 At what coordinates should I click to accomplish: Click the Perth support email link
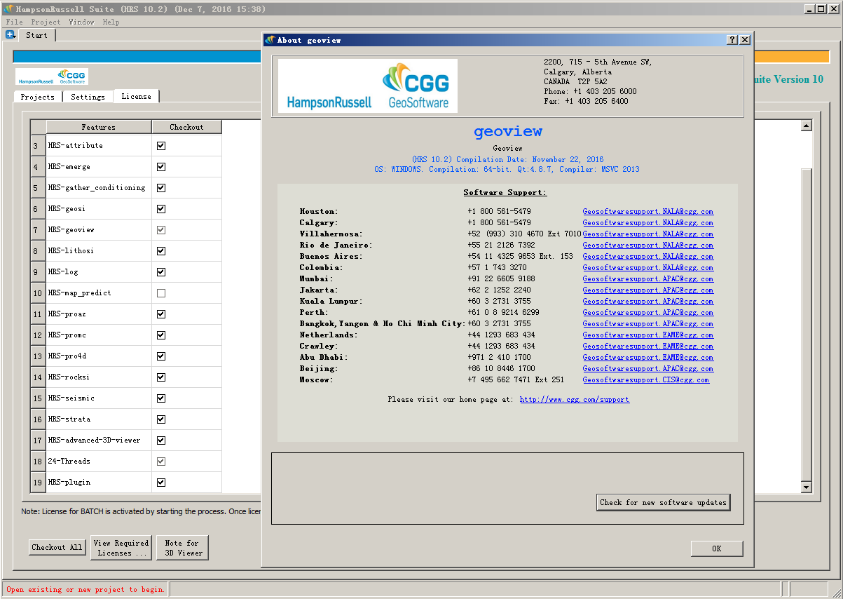tap(648, 313)
